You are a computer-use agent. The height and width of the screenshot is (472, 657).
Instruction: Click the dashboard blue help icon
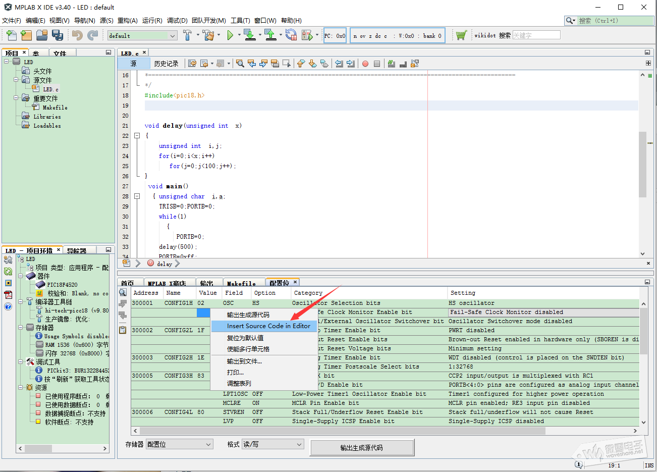click(8, 306)
